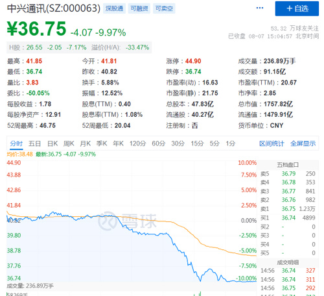The image size is (324, 296).
Task: Open the three-dot more options menu
Action: click(260, 8)
